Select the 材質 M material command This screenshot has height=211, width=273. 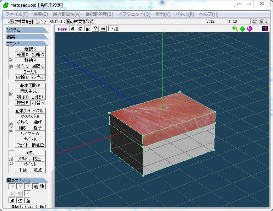(x=38, y=103)
